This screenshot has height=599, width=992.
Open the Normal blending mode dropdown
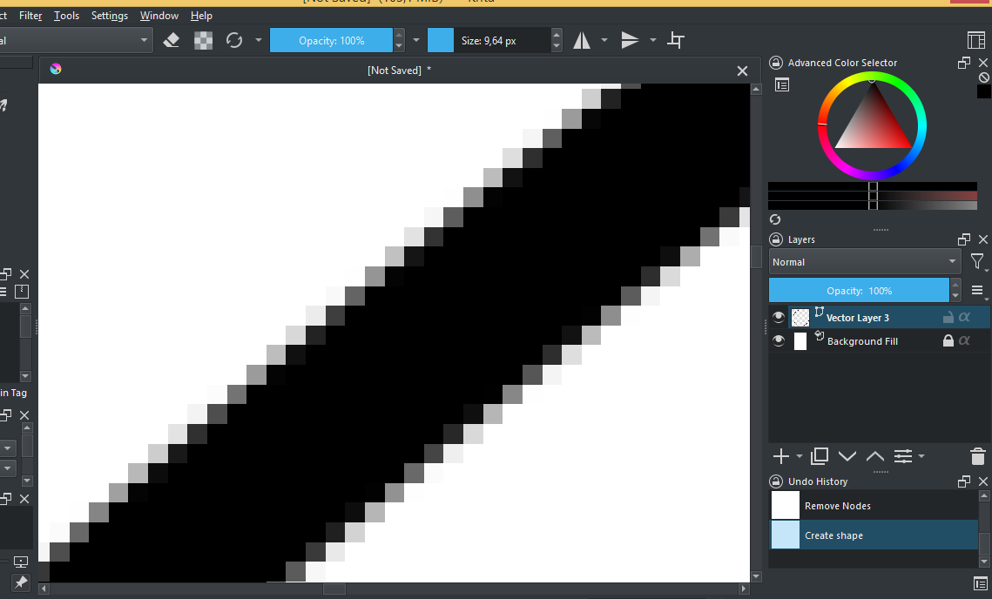(864, 262)
